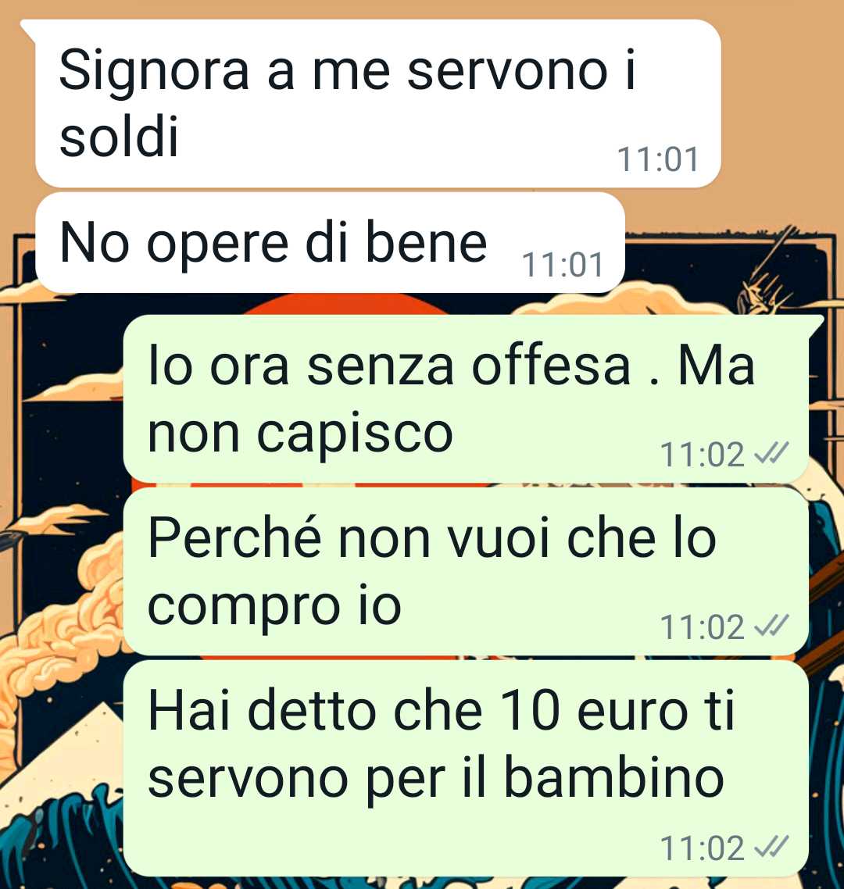844x889 pixels.
Task: Select the 'Signora a me servono i soldi' message
Action: point(377,104)
